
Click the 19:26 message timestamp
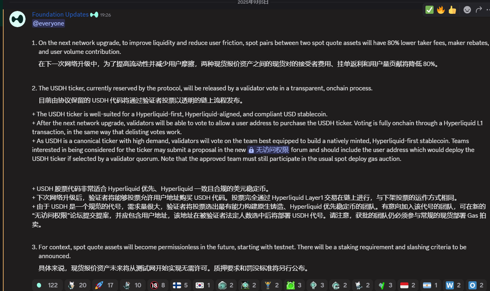click(x=106, y=15)
